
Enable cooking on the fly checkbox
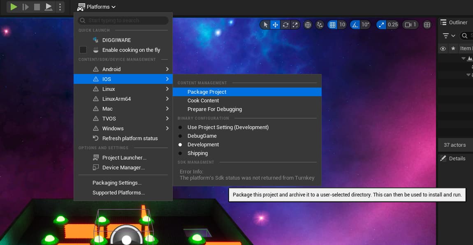pyautogui.click(x=83, y=50)
